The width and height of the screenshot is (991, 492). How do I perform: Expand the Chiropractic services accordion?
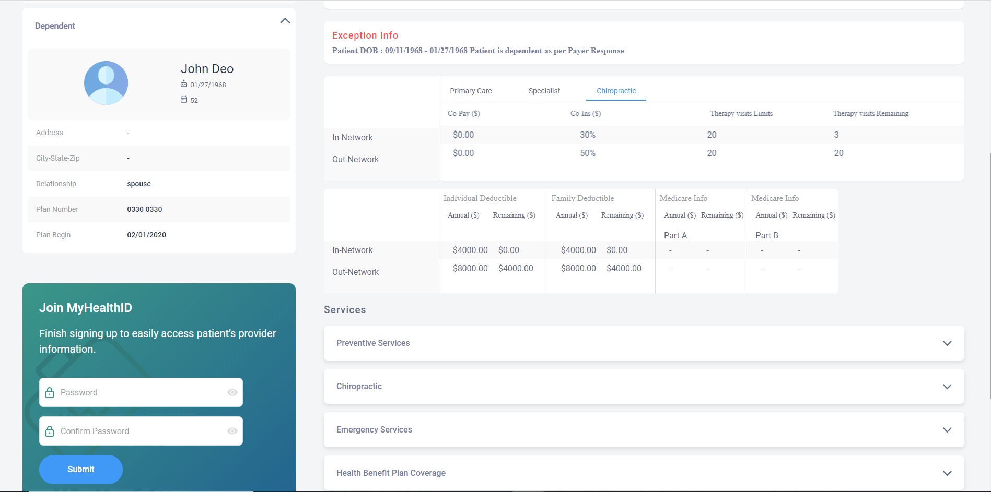coord(947,387)
